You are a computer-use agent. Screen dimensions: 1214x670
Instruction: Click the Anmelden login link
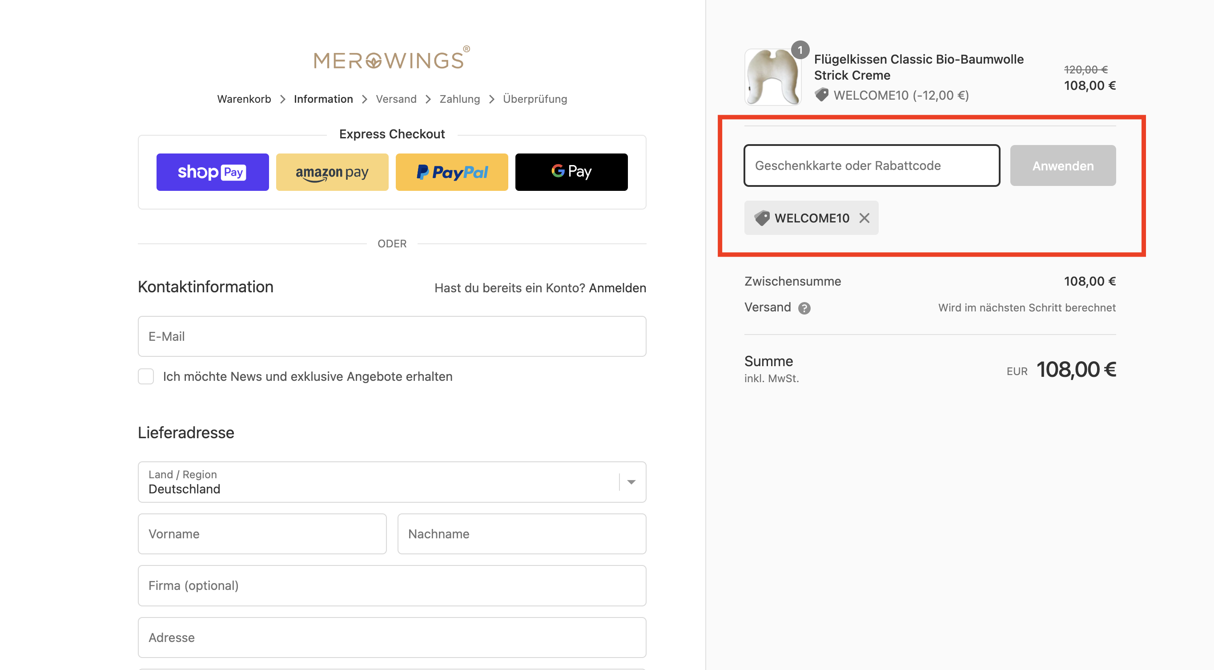point(617,287)
